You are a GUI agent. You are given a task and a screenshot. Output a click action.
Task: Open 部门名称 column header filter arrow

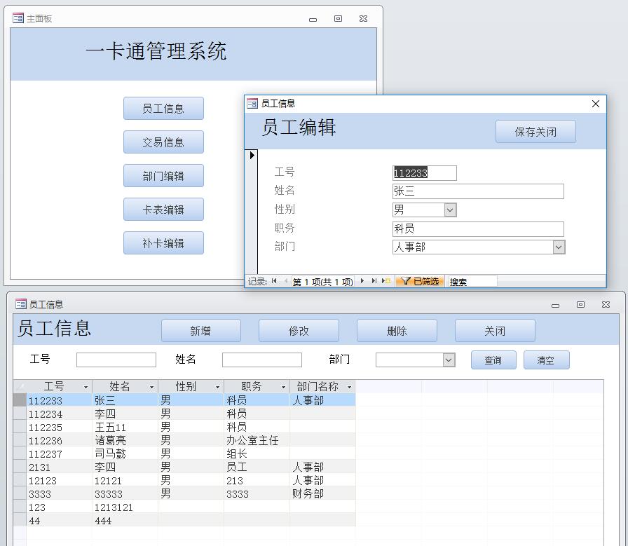tap(349, 387)
